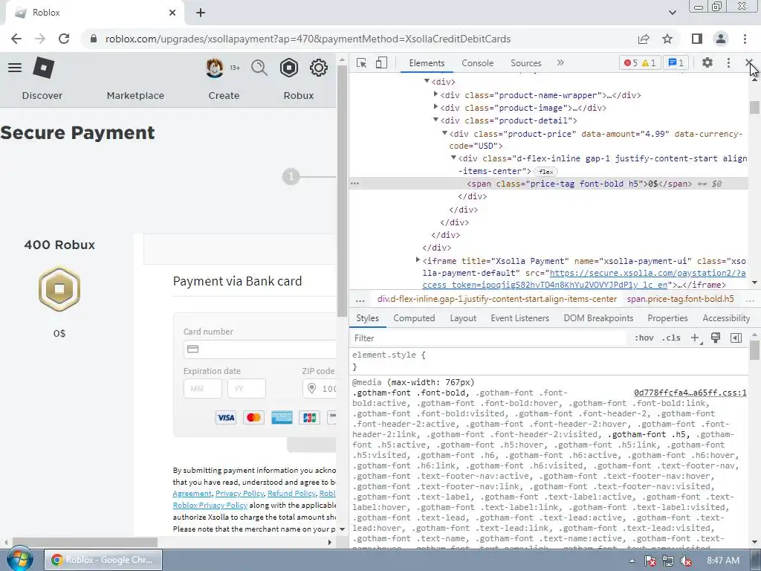
Task: Open the selected node's three-dot actions
Action: click(354, 184)
